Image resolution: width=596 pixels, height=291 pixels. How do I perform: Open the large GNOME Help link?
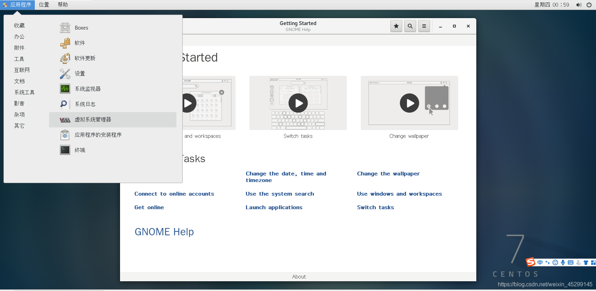164,232
